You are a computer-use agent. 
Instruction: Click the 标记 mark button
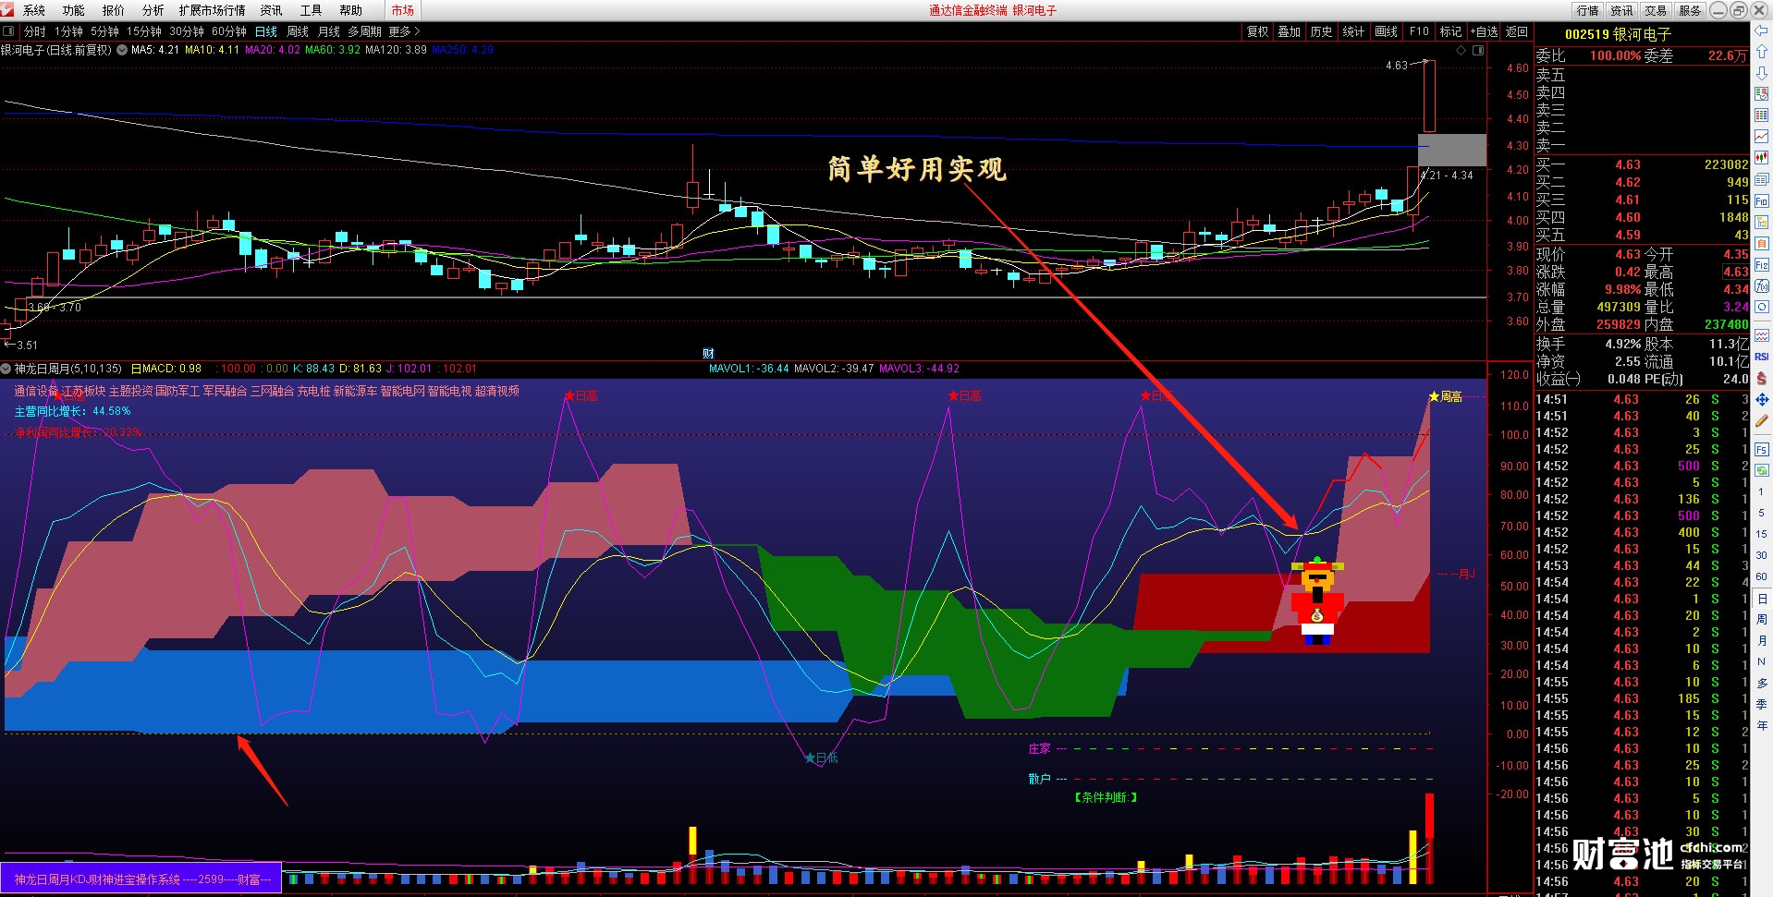click(x=1450, y=31)
